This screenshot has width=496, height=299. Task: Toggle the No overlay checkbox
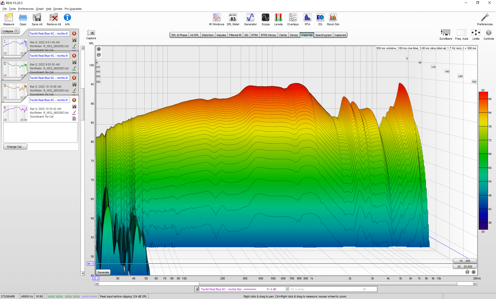click(x=288, y=289)
